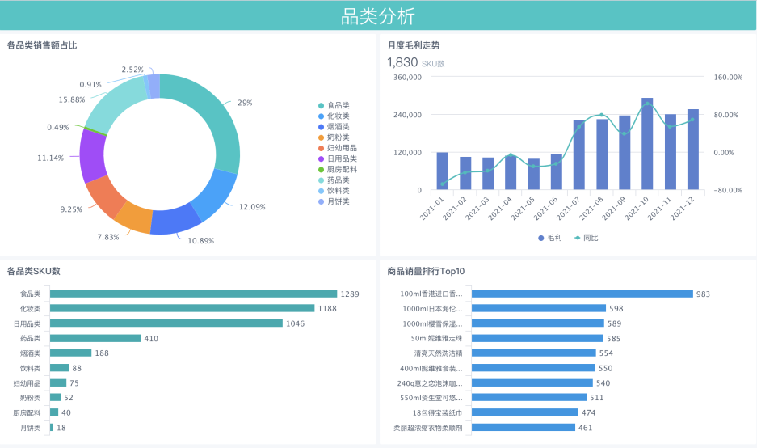Click the 药品类 legend marker
Image resolution: width=757 pixels, height=448 pixels.
[x=321, y=180]
